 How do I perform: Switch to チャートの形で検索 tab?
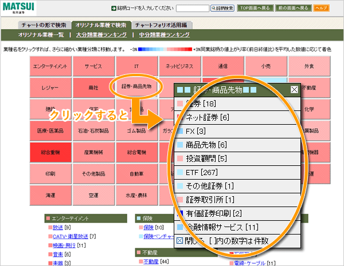point(44,25)
